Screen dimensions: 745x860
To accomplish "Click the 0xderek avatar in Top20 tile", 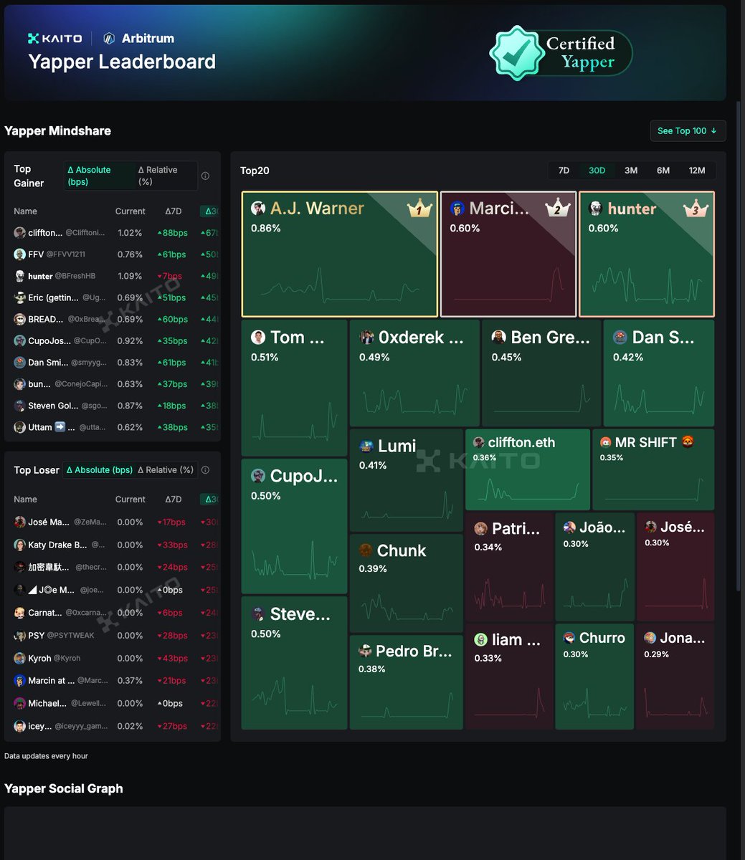I will (366, 338).
